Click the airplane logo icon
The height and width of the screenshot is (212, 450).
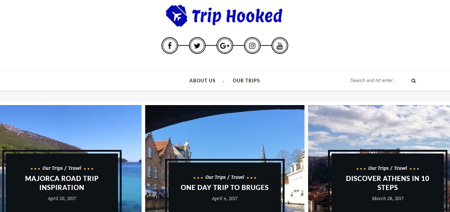[x=176, y=16]
